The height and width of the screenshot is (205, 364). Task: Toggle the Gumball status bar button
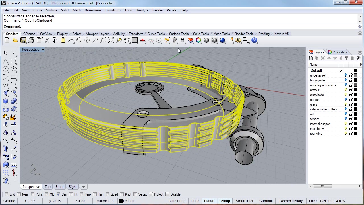266,201
